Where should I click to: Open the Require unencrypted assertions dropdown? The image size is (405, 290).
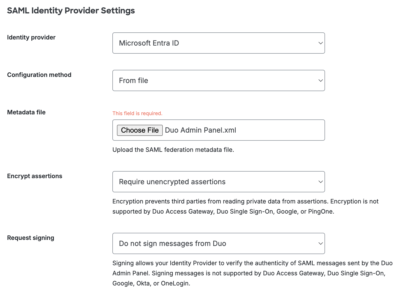click(218, 181)
